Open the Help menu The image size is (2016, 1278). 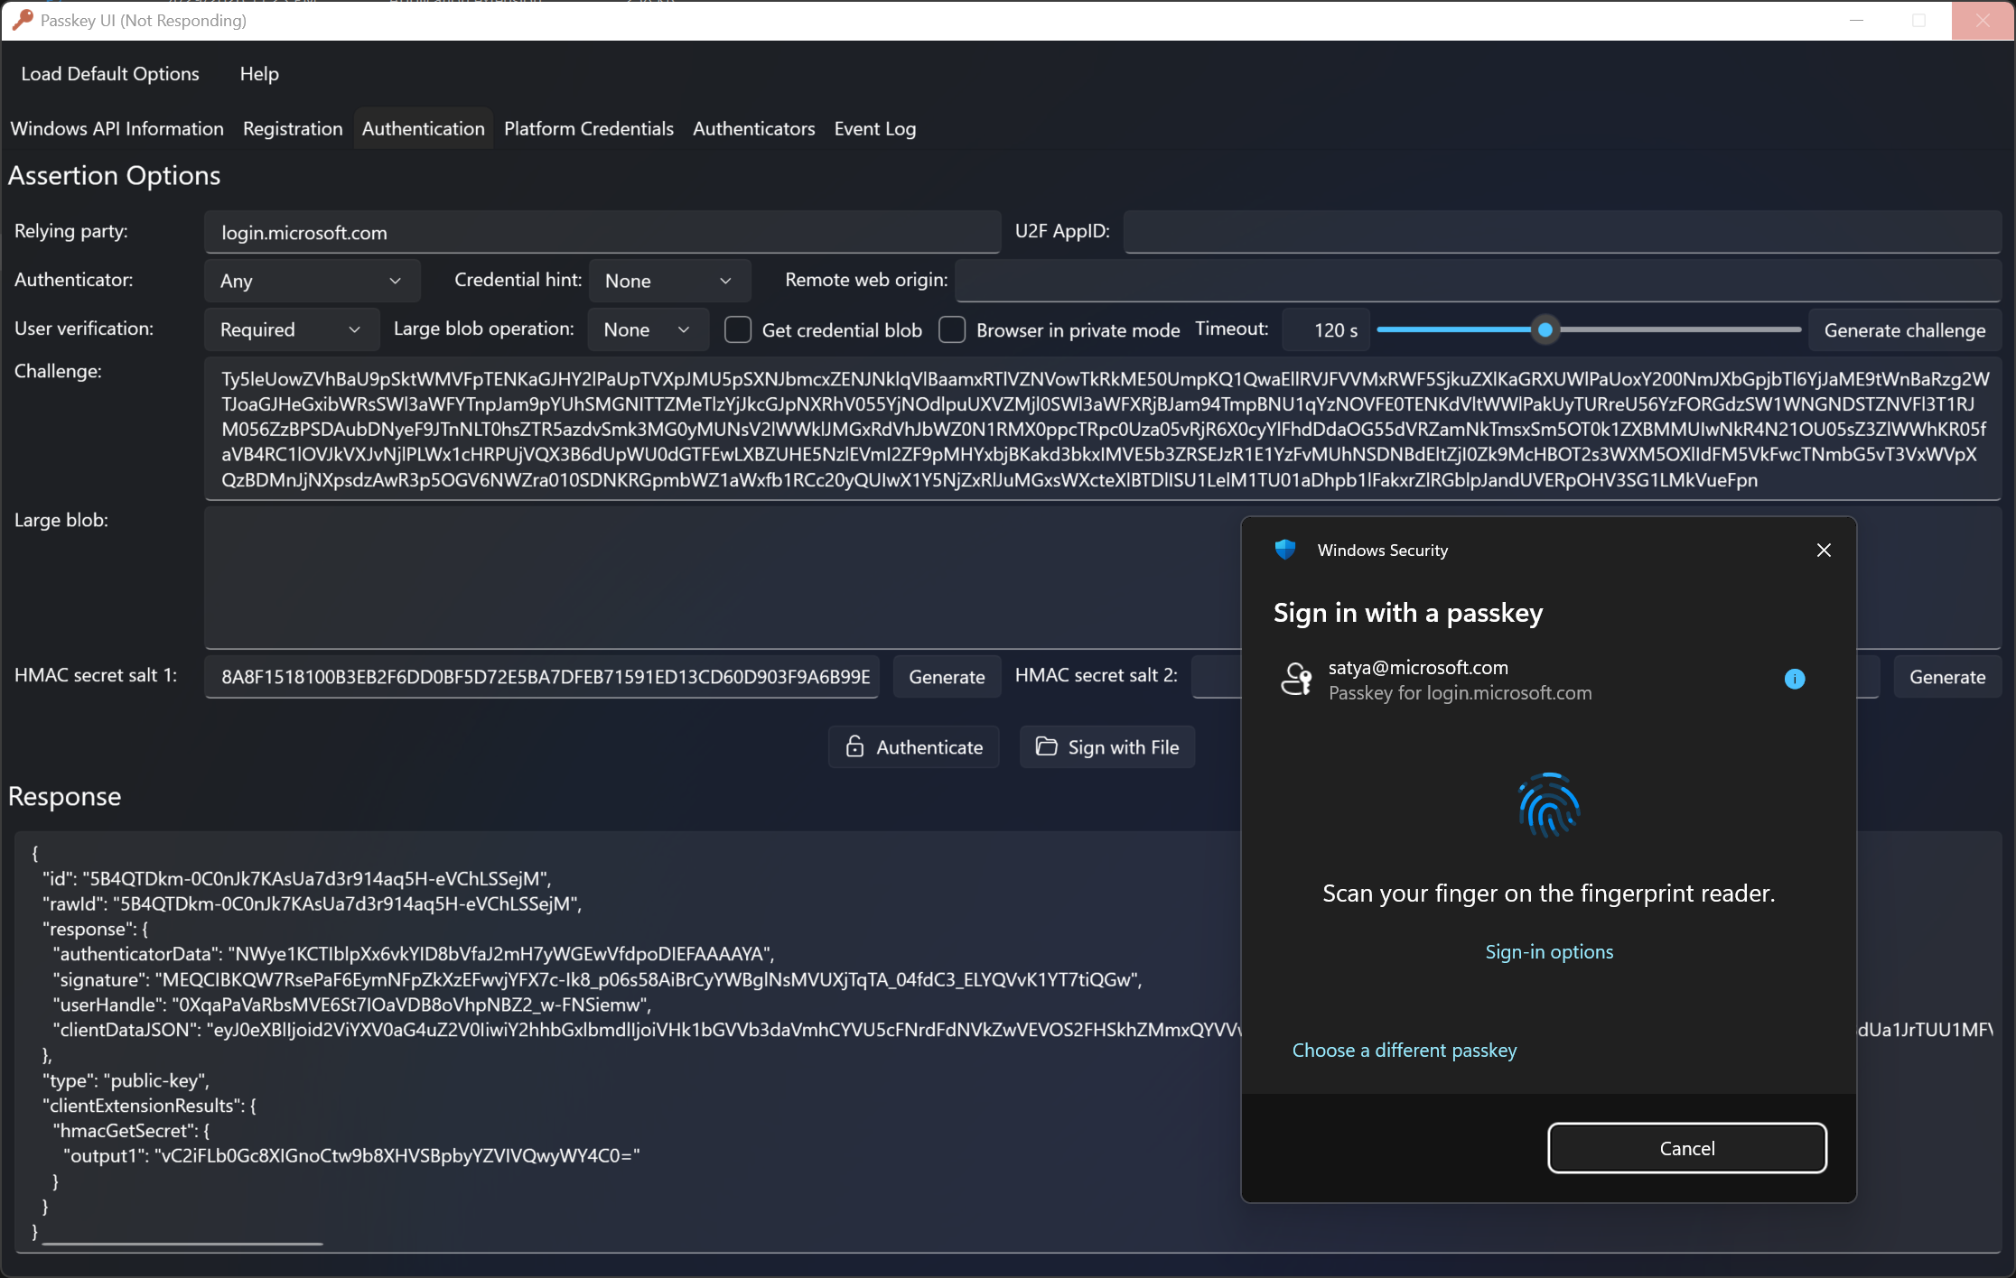259,74
